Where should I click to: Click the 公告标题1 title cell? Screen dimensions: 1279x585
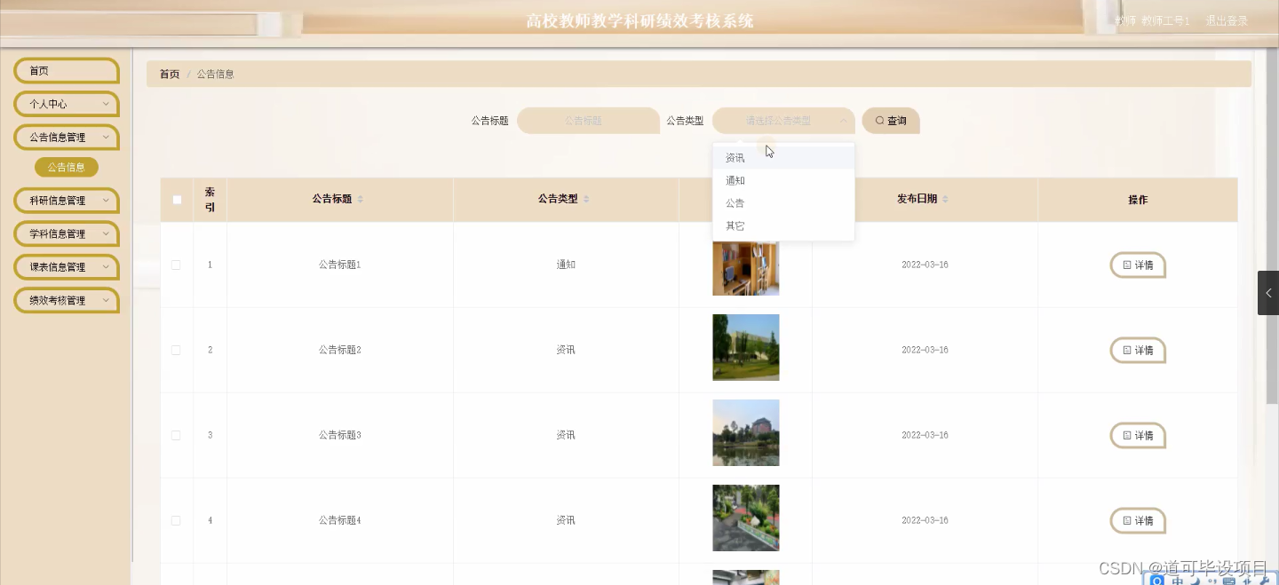coord(340,265)
